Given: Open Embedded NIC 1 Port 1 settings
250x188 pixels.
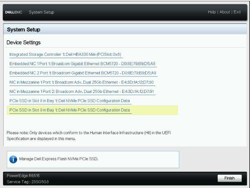Looking at the screenshot, I should click(x=82, y=64).
